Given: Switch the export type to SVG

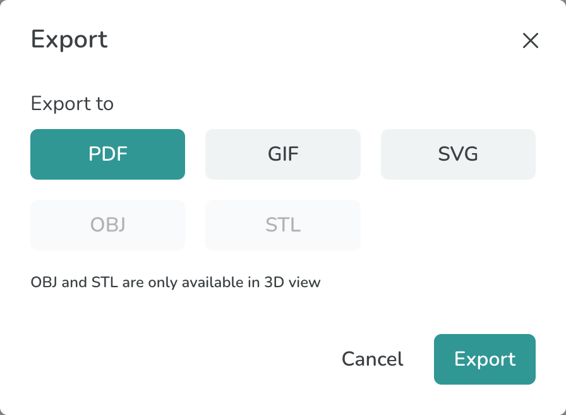Looking at the screenshot, I should [x=458, y=154].
